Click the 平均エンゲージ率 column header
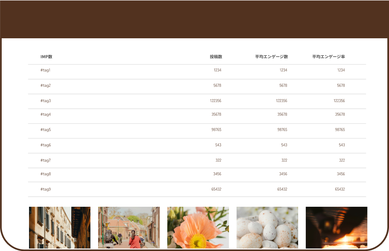The width and height of the screenshot is (389, 251). (328, 57)
